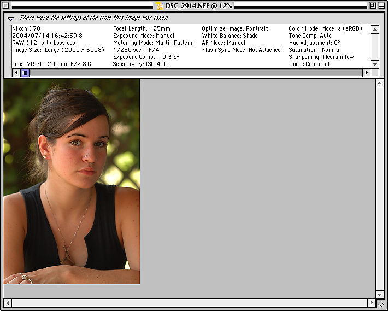
Task: Click the portrait photo preview
Action: [72, 181]
